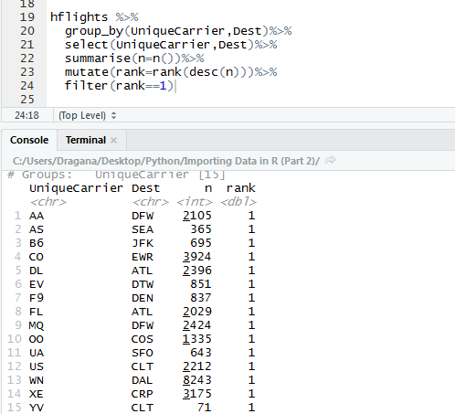
Task: Click the mutate rank line
Action: [171, 72]
